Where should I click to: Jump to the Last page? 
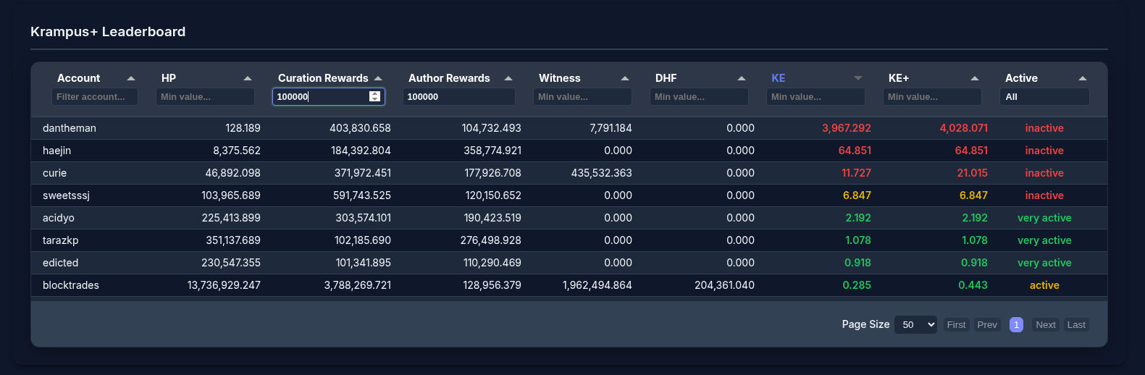pyautogui.click(x=1076, y=325)
